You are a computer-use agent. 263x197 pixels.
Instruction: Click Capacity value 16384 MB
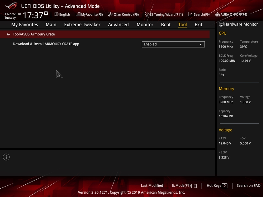click(226, 116)
